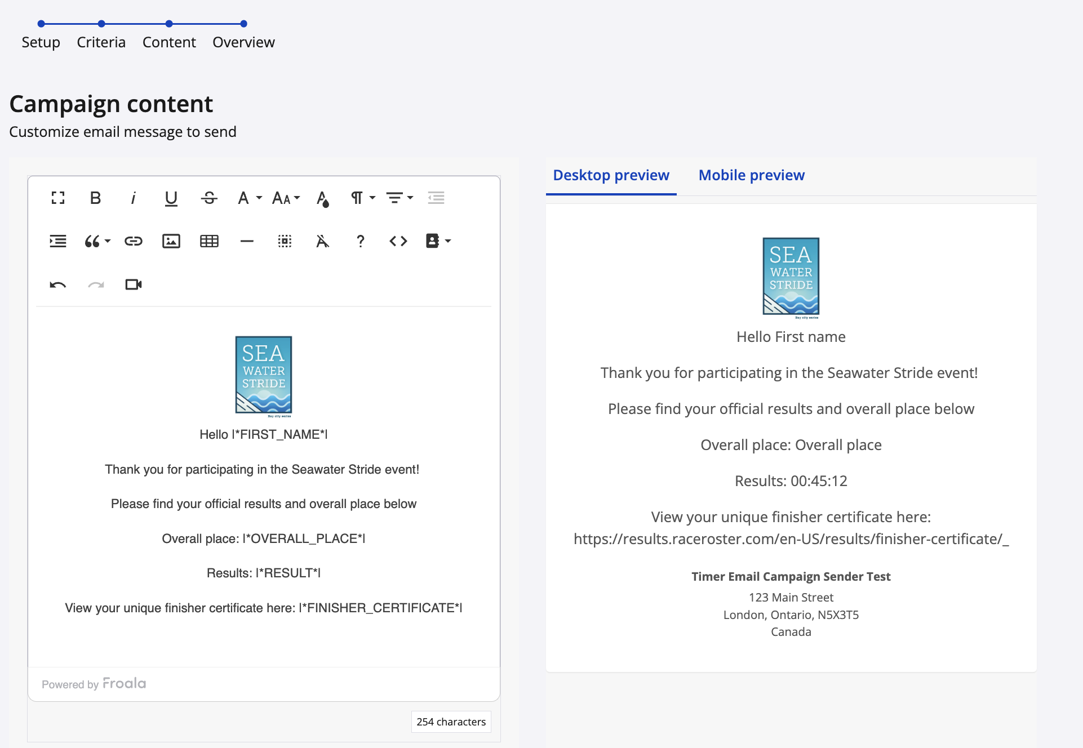Viewport: 1083px width, 748px height.
Task: Expand paragraph format dropdown
Action: coord(362,198)
